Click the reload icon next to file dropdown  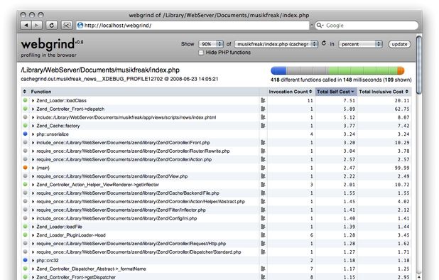click(324, 43)
